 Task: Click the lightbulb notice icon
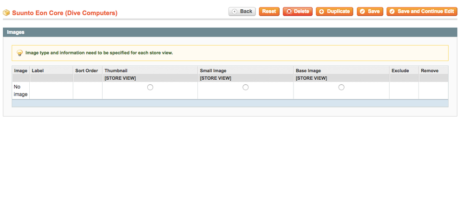point(20,53)
